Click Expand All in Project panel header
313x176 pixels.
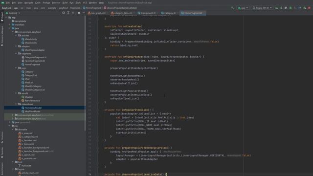pos(68,13)
